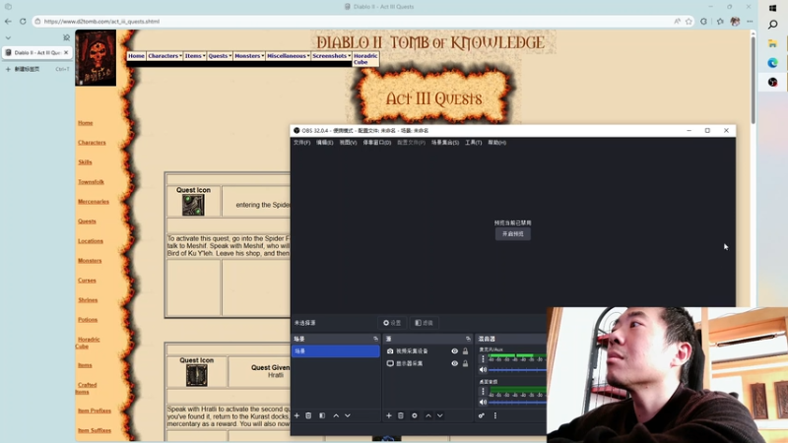Image resolution: width=788 pixels, height=443 pixels.
Task: Add a new source in Sources panel
Action: tap(388, 415)
